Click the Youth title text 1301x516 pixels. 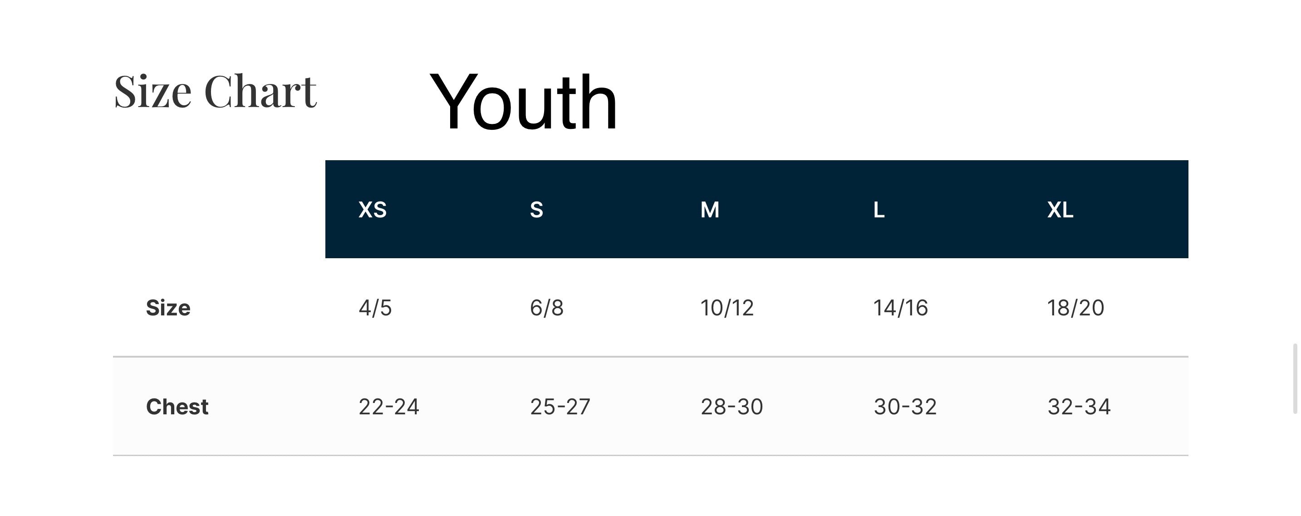click(523, 102)
